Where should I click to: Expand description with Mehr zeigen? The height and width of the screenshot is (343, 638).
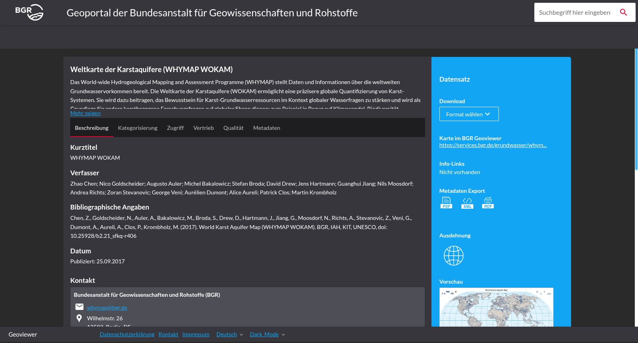[85, 113]
